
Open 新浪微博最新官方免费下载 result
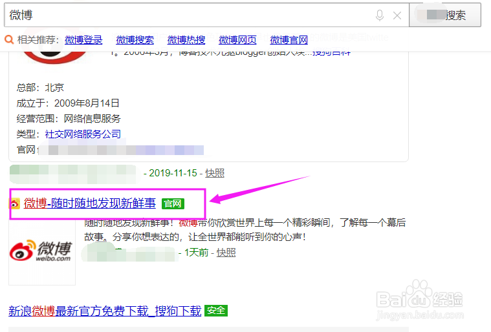point(105,311)
